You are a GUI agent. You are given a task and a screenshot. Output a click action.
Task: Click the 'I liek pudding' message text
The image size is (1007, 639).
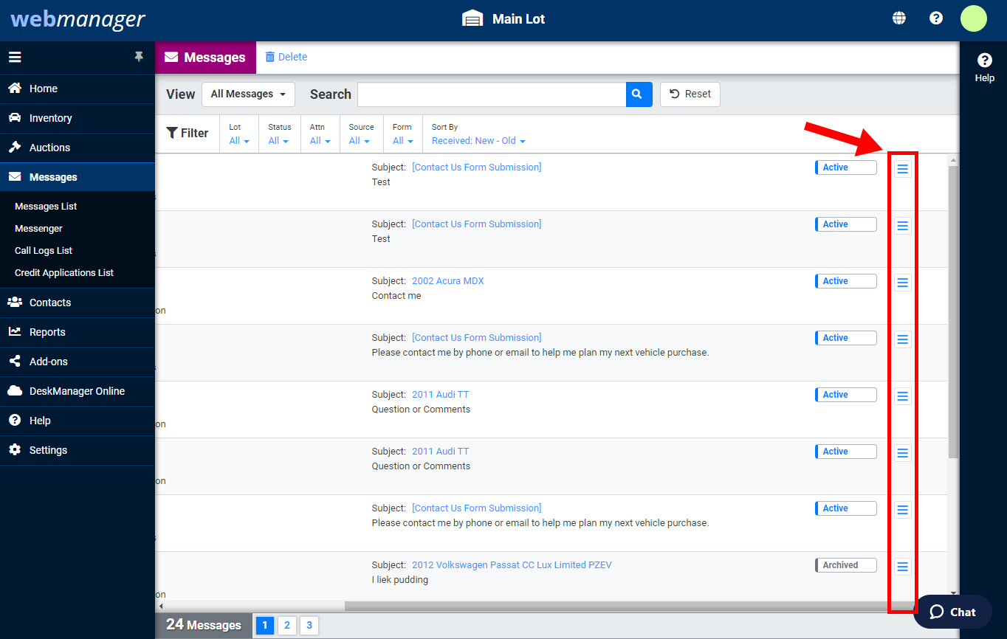coord(400,580)
